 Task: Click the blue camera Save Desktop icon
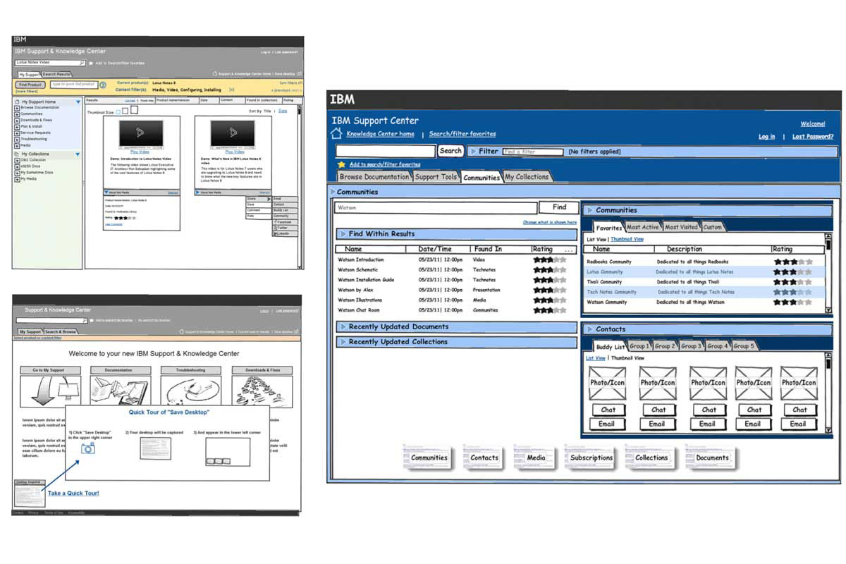(88, 448)
